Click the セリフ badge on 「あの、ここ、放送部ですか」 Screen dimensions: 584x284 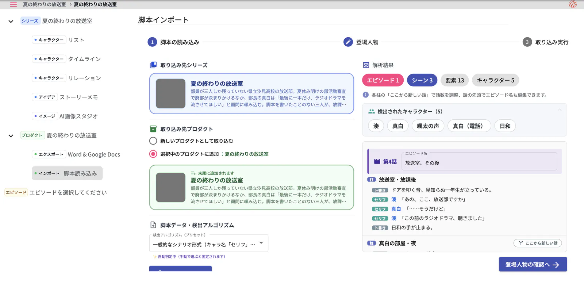(380, 200)
